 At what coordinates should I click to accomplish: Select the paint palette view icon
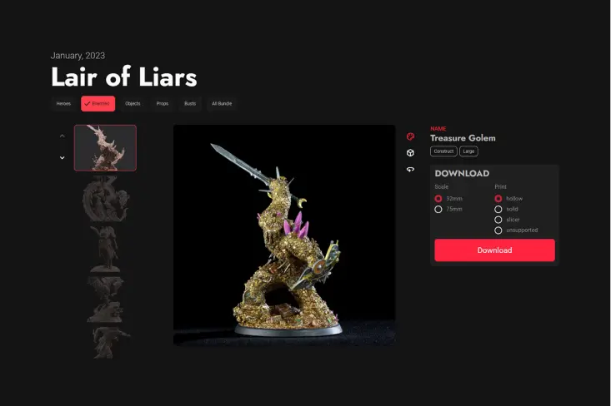pos(410,136)
